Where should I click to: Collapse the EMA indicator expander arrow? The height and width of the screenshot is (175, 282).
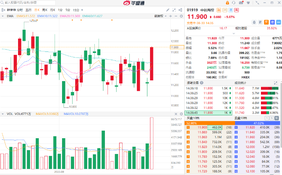(3, 16)
